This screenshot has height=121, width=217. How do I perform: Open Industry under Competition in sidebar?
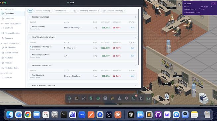(x=12, y=77)
